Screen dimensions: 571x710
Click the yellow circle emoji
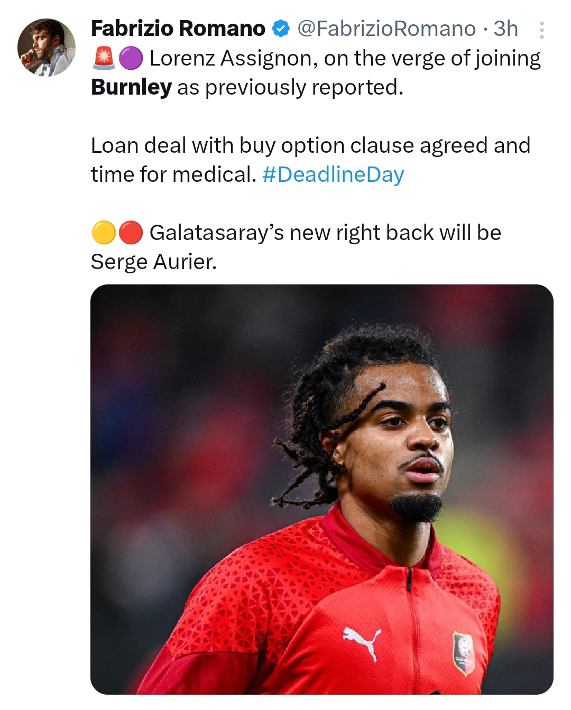click(x=104, y=233)
